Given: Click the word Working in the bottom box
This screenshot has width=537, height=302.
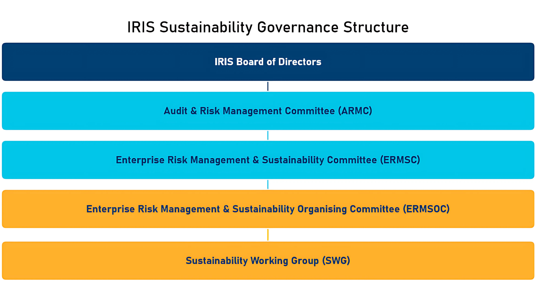Looking at the screenshot, I should point(269,261).
